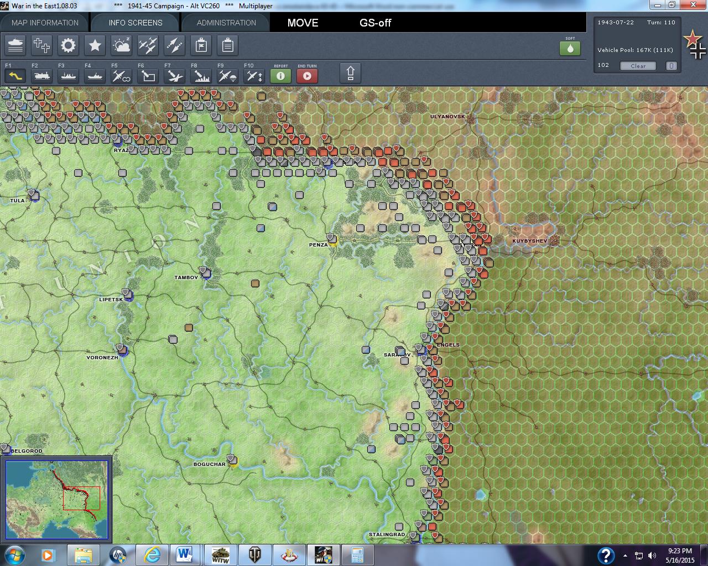Toggle the air unit planes button
Image resolution: width=708 pixels, height=566 pixels.
click(x=148, y=45)
